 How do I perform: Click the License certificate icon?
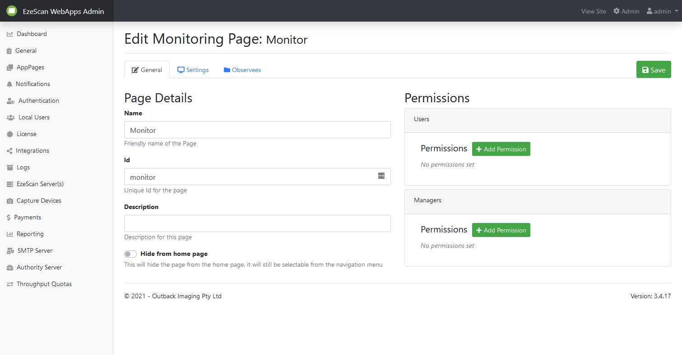coord(10,134)
